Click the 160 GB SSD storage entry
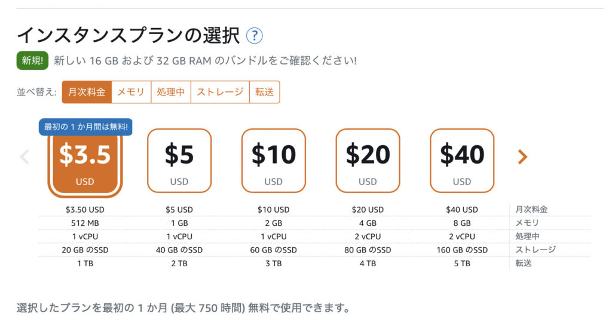This screenshot has height=326, width=612. pos(462,250)
